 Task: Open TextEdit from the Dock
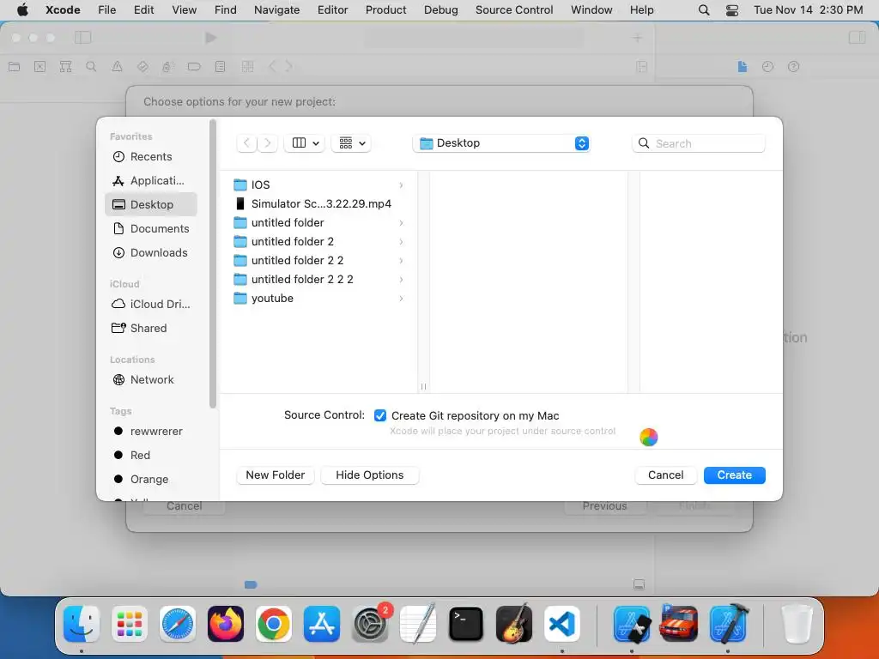pos(418,624)
